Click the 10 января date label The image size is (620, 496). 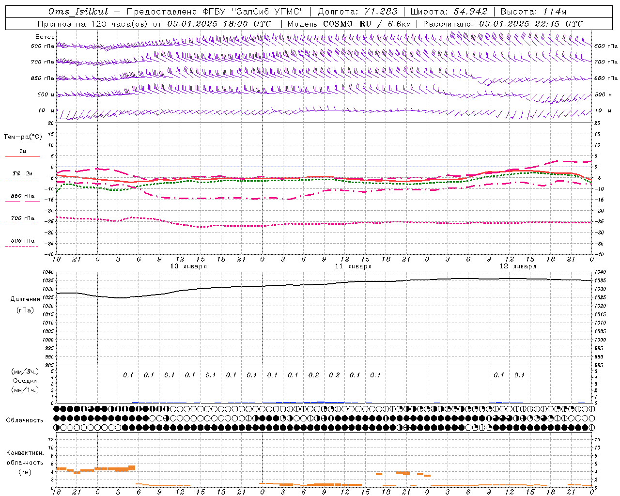pos(188,266)
